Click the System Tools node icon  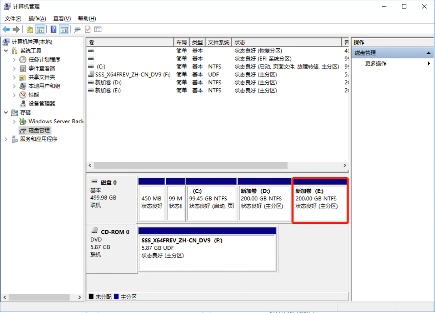[x=15, y=51]
